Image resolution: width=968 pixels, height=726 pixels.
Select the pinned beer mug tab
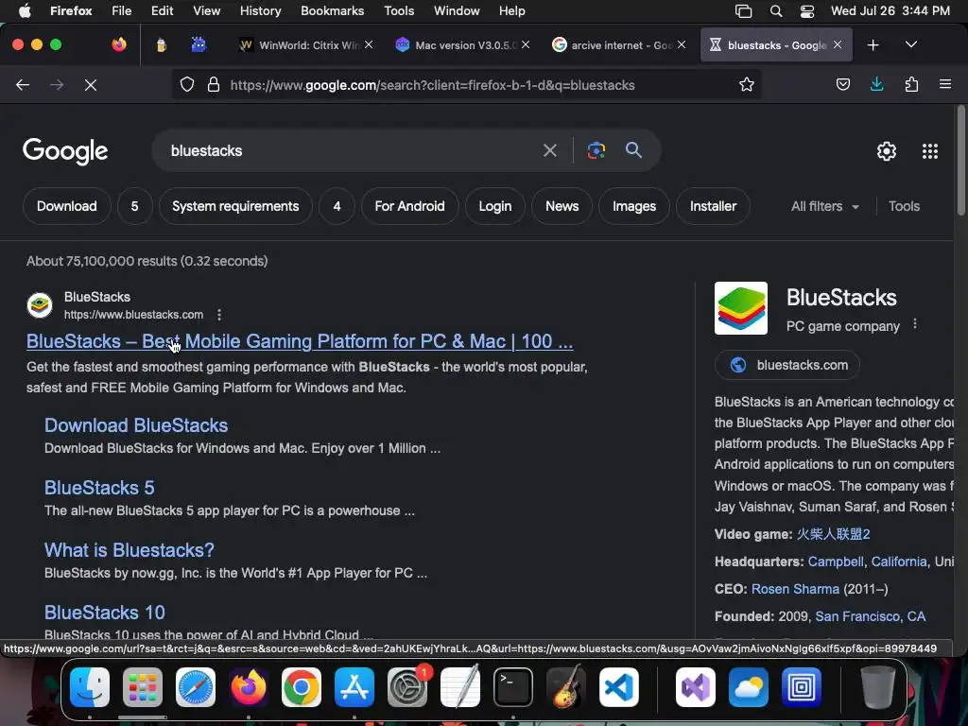pyautogui.click(x=161, y=44)
